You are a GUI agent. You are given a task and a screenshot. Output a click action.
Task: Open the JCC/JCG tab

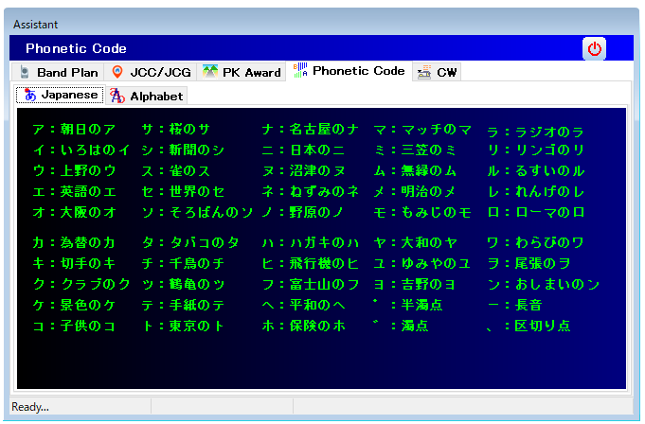click(x=151, y=72)
